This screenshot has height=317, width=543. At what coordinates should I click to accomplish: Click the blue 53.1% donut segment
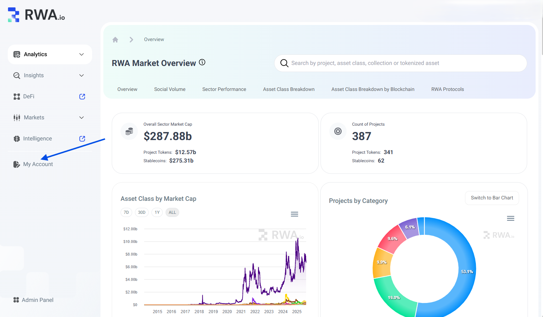467,271
